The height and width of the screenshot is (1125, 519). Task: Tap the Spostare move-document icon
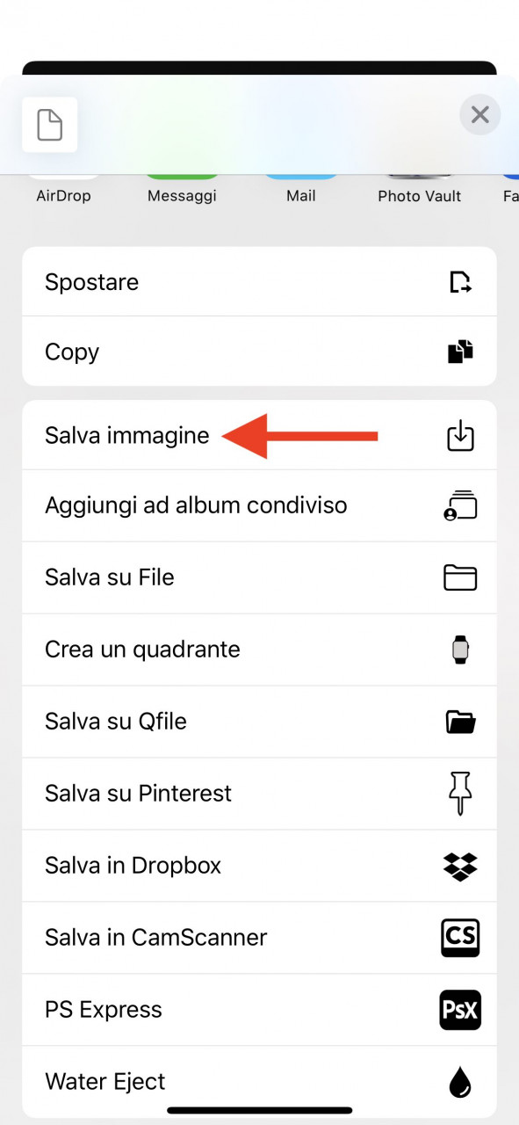click(x=460, y=282)
